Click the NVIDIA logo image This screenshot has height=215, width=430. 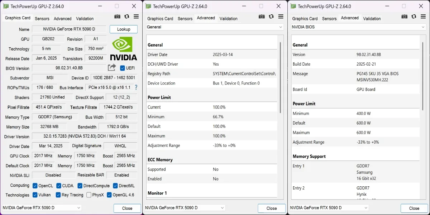pos(123,48)
